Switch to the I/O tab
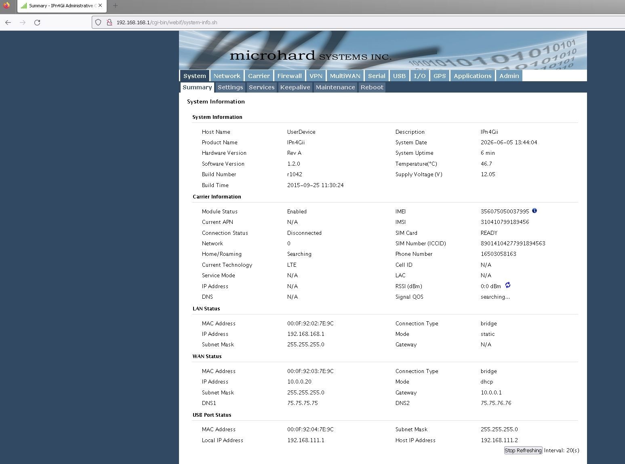 click(x=420, y=76)
